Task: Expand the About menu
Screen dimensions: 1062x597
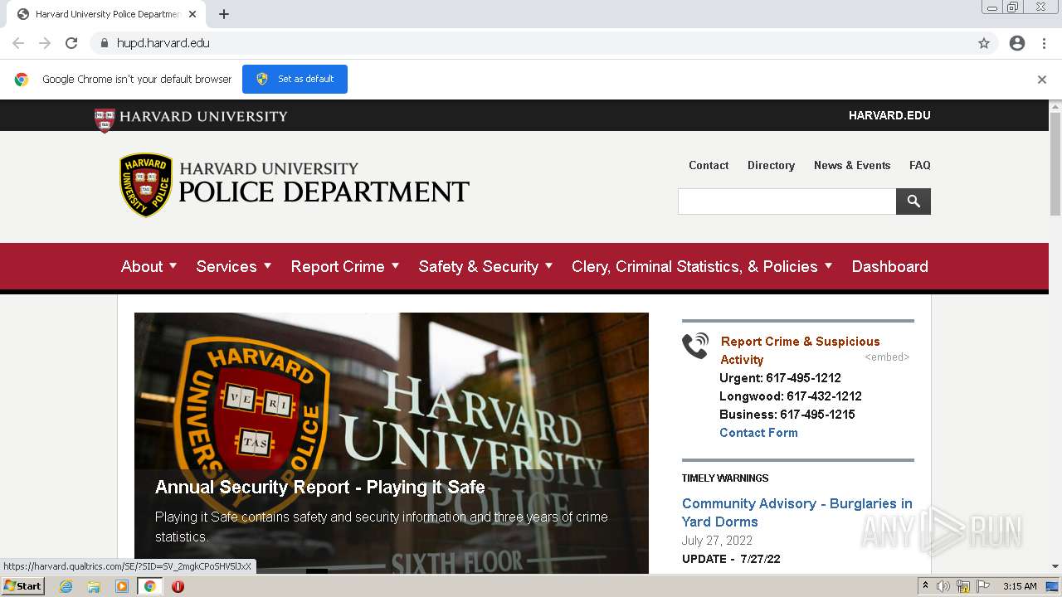Action: [149, 266]
